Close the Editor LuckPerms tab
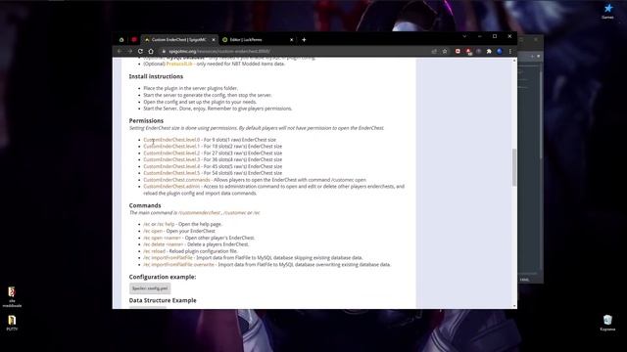Viewport: 627px width, 352px height. (292, 40)
